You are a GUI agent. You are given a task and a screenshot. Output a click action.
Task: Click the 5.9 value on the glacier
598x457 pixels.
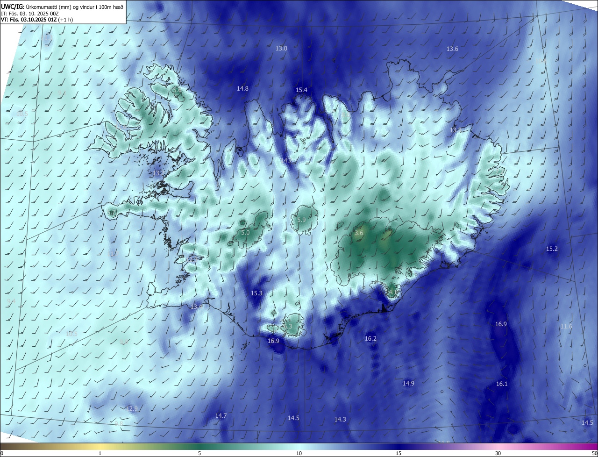[x=301, y=220]
